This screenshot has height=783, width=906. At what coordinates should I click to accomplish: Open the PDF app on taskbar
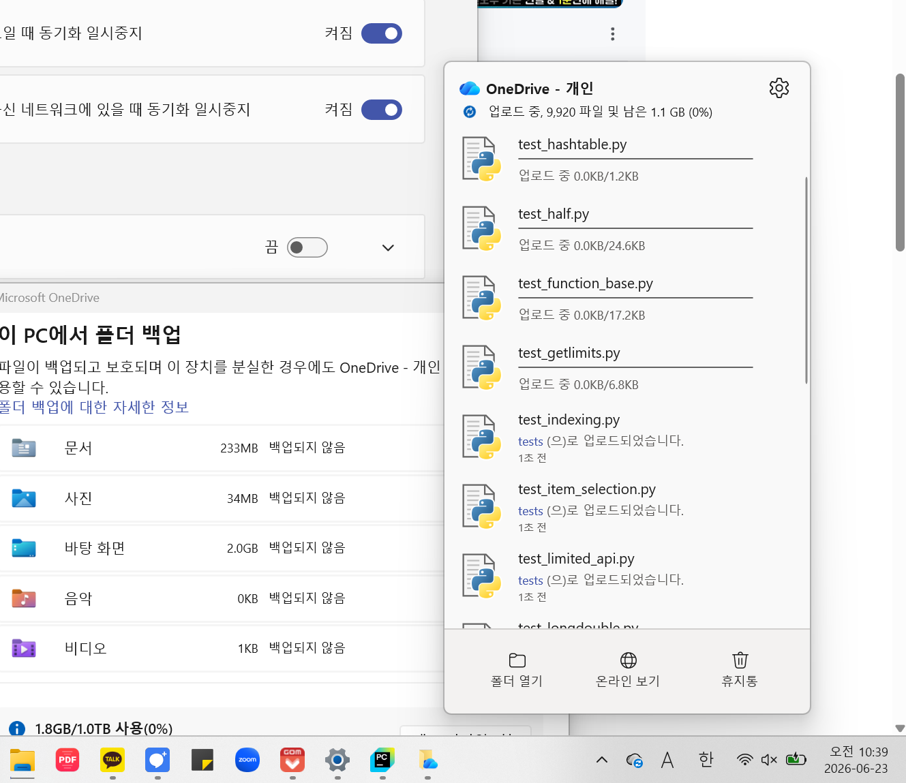(67, 760)
